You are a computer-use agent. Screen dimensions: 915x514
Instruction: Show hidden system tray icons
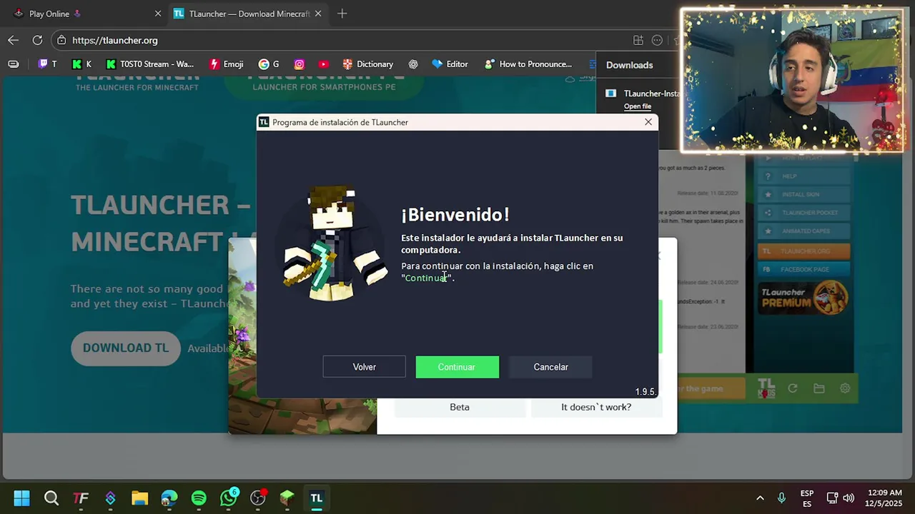click(x=760, y=498)
